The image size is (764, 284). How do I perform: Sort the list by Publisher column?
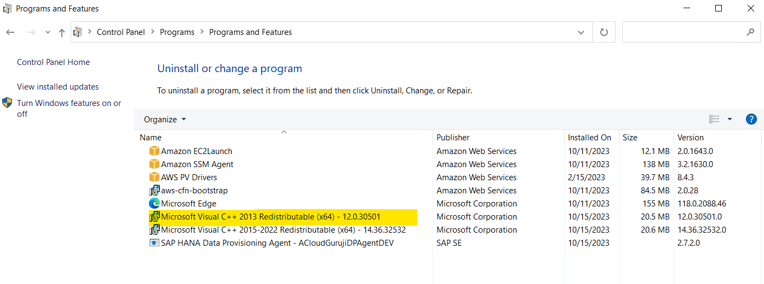click(453, 138)
